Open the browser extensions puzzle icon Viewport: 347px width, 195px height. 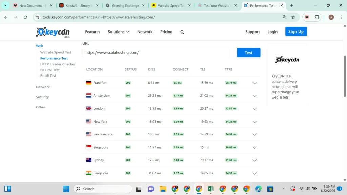pyautogui.click(x=317, y=17)
